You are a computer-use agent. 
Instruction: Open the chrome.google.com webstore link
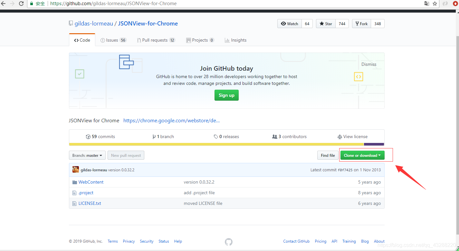point(172,120)
